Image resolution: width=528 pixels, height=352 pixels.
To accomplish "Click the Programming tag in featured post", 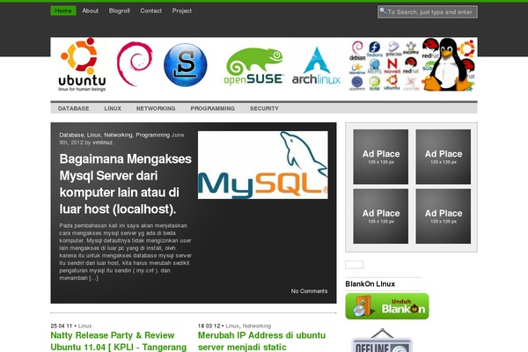I will (x=152, y=135).
